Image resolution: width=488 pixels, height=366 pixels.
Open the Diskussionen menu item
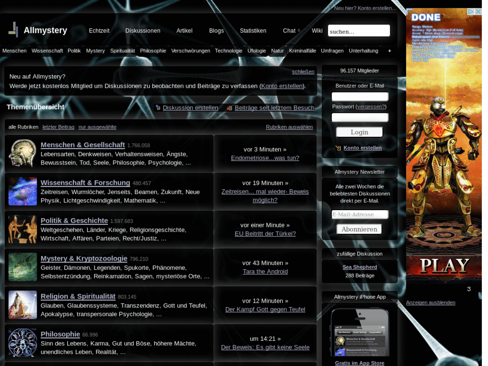pyautogui.click(x=143, y=30)
